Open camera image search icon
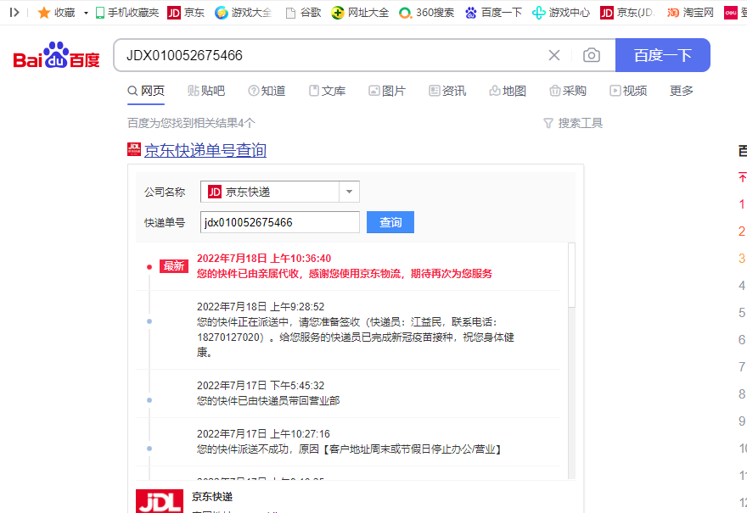Viewport: 747px width, 513px height. point(591,55)
